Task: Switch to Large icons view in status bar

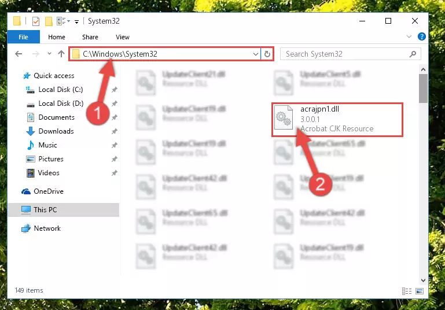Action: coord(420,291)
